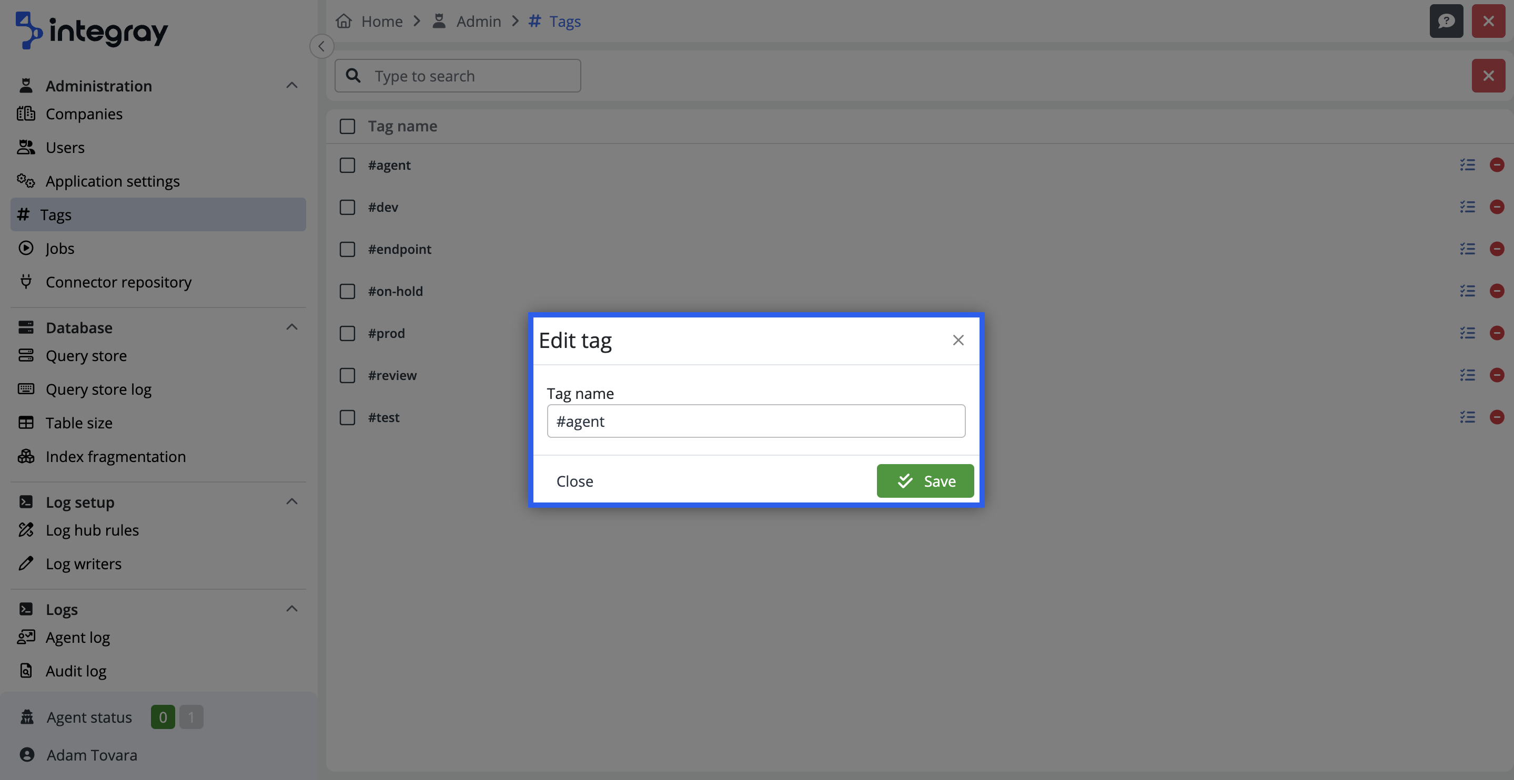This screenshot has height=780, width=1514.
Task: Check the #agent row checkbox
Action: [x=347, y=165]
